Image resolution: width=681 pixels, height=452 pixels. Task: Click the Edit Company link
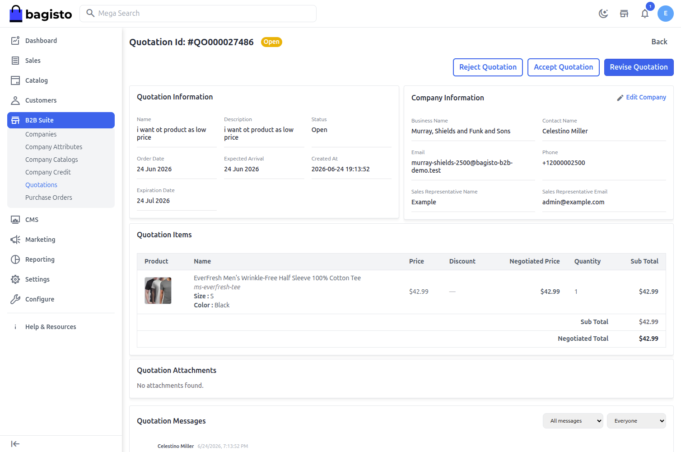coord(646,97)
